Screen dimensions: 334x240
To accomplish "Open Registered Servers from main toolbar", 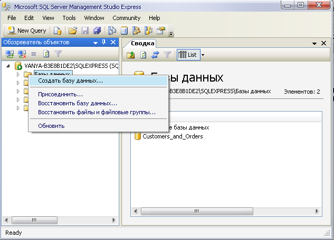I will click(112, 31).
